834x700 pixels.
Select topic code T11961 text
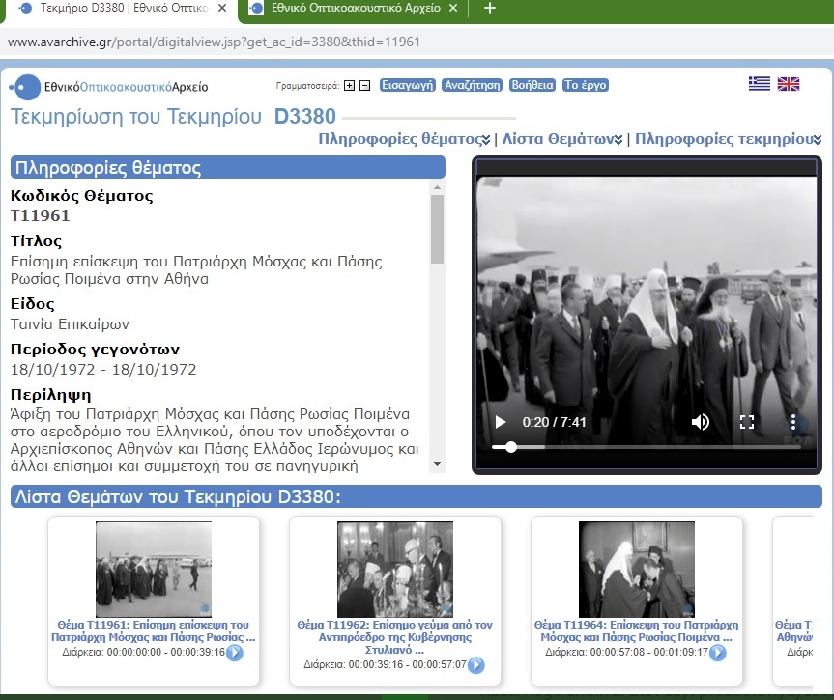(41, 216)
